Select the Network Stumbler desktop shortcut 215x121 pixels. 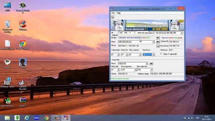coord(23,84)
